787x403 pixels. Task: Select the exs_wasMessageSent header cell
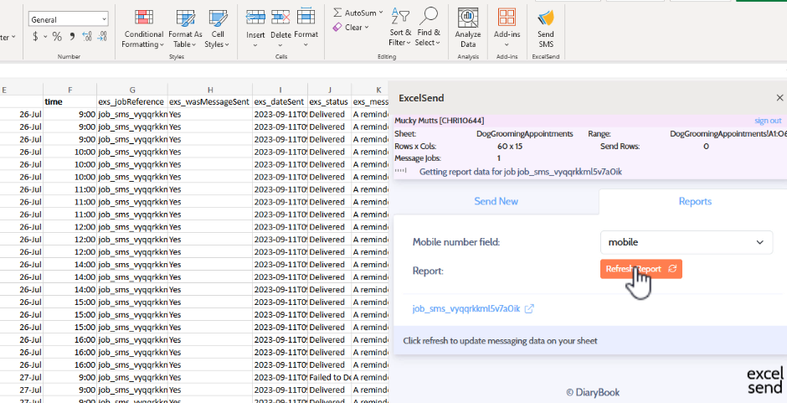tap(210, 101)
